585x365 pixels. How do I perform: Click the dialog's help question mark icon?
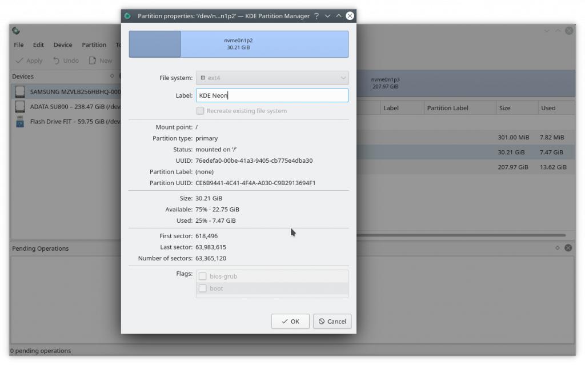pos(316,16)
